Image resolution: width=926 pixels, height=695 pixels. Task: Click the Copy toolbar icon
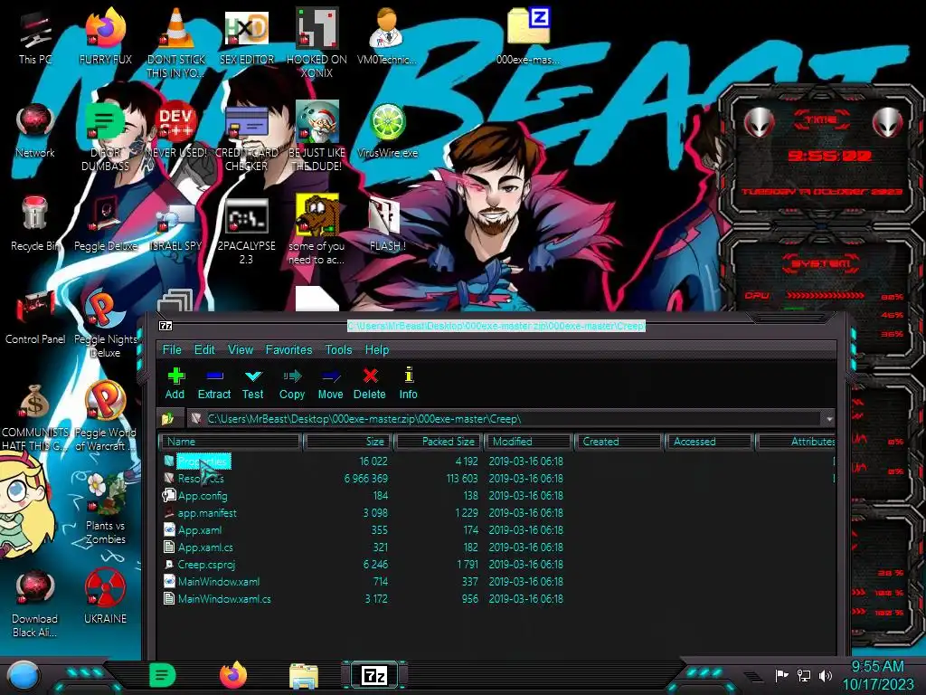click(292, 383)
